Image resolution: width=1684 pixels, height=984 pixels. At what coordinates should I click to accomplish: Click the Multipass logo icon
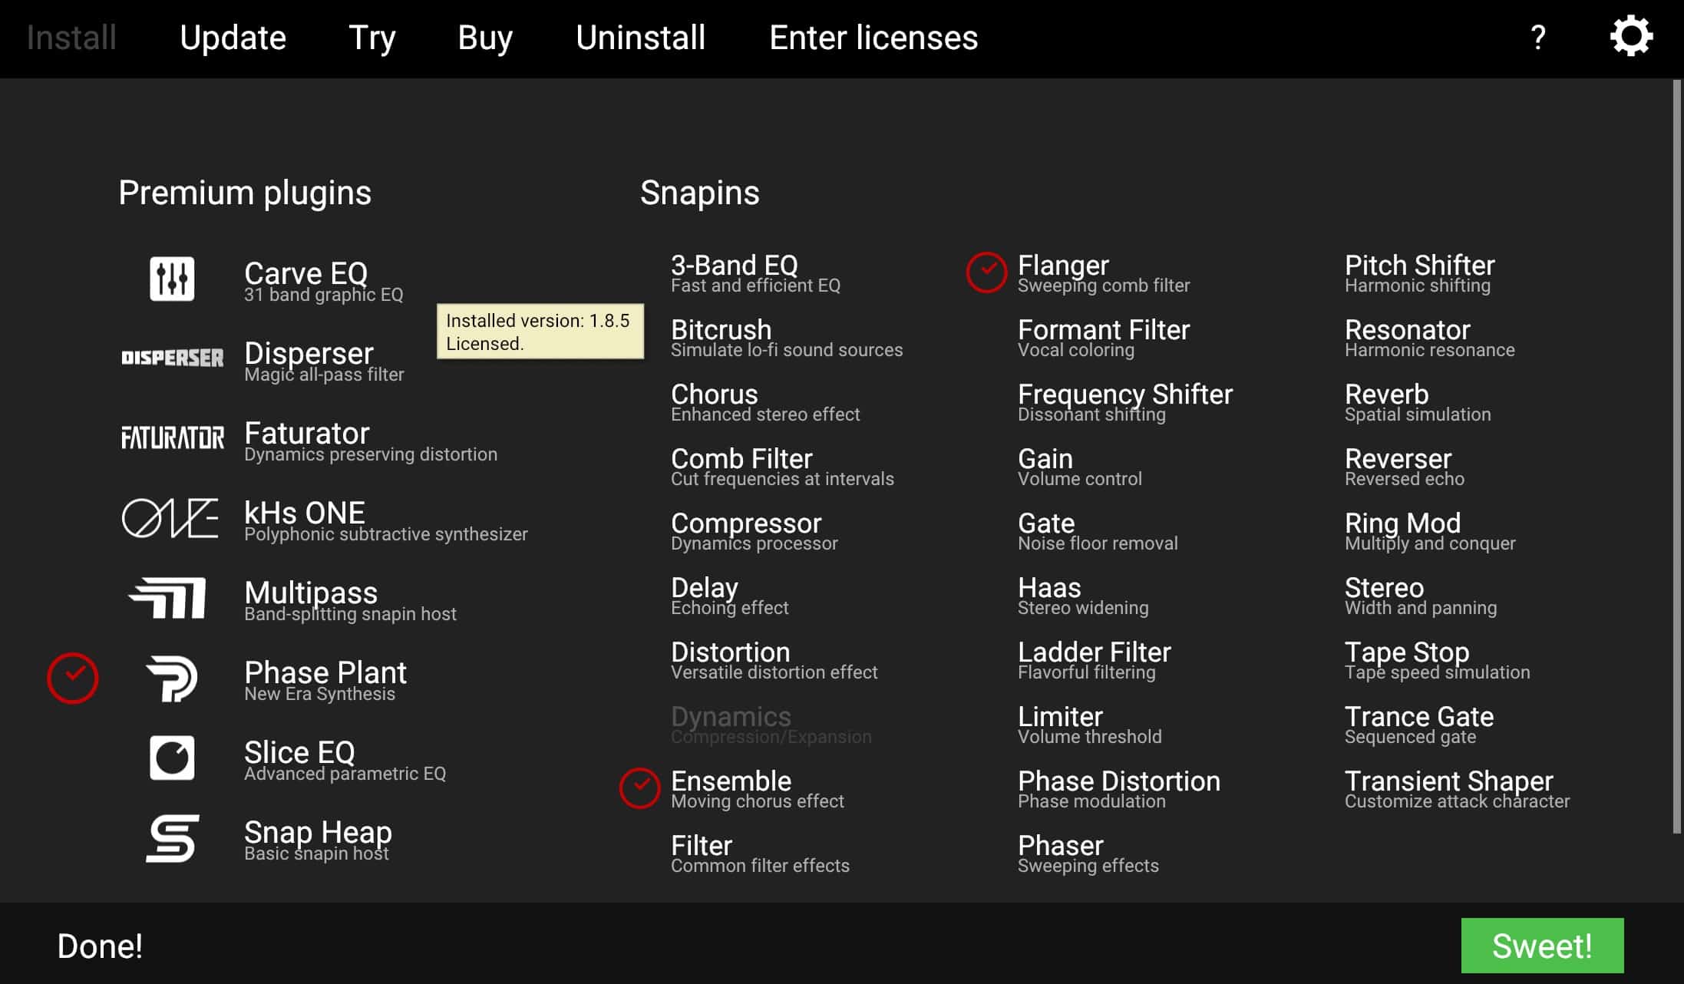pyautogui.click(x=168, y=598)
